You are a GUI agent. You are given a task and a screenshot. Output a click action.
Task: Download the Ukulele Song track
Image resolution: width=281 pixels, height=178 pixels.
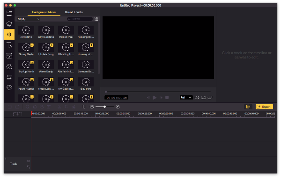(52, 45)
